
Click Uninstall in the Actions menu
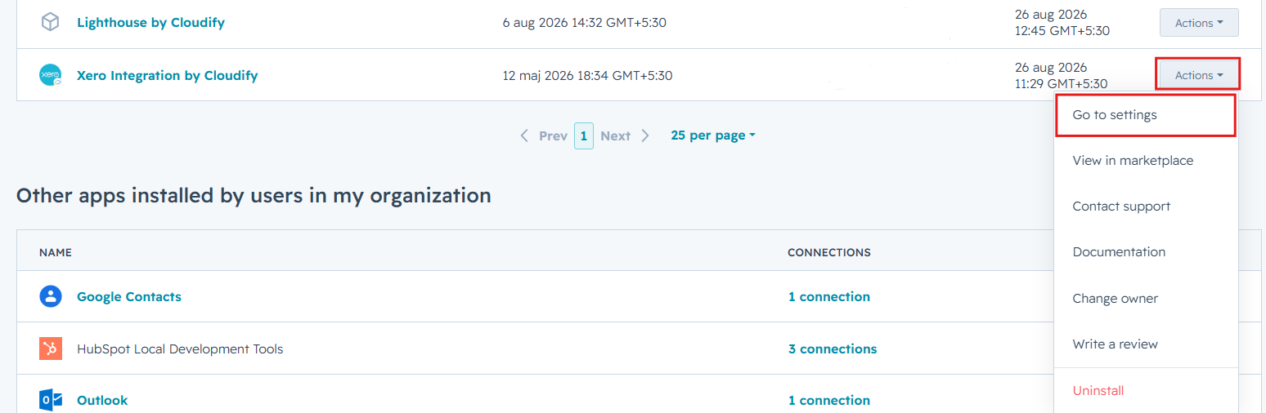tap(1147, 391)
